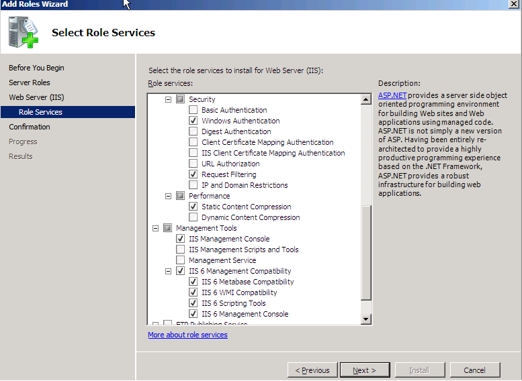Uncheck Request Filtering
This screenshot has width=522, height=381.
[193, 174]
